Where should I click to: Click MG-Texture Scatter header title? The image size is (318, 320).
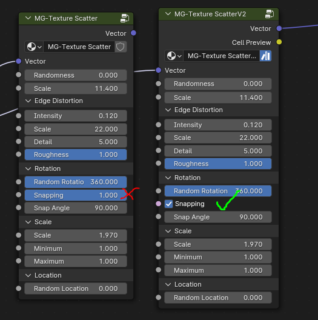click(66, 18)
